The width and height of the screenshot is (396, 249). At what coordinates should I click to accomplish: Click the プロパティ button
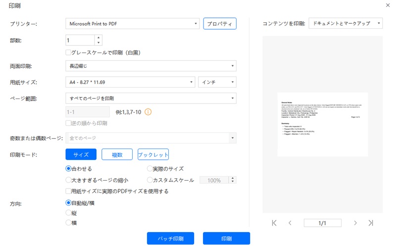[x=220, y=24]
